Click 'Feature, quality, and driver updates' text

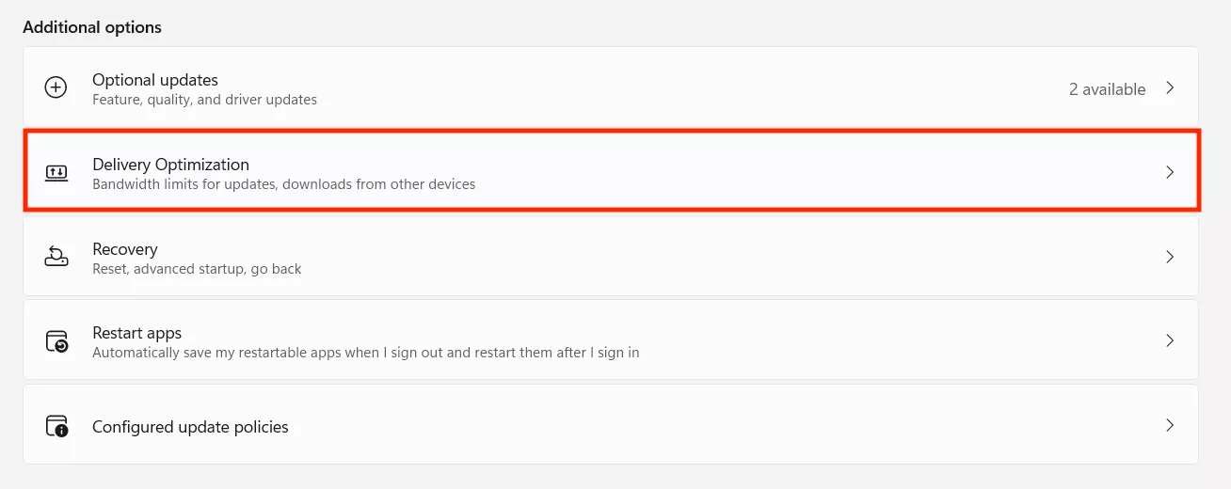point(204,100)
